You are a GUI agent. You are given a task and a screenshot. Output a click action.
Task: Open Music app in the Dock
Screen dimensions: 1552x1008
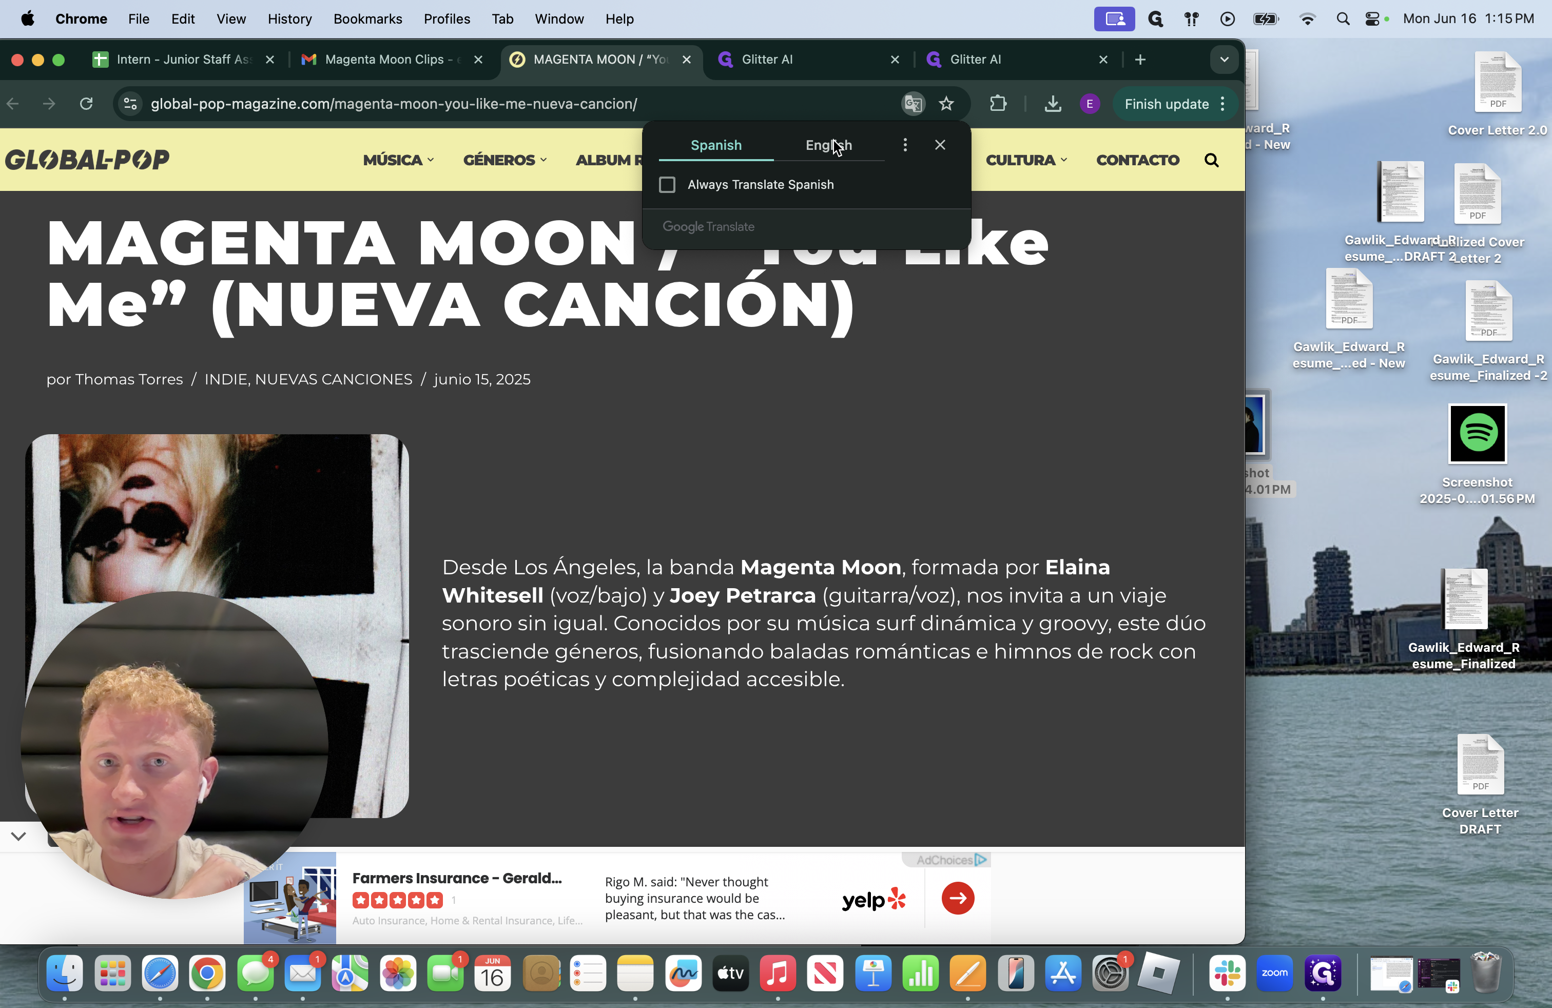778,974
